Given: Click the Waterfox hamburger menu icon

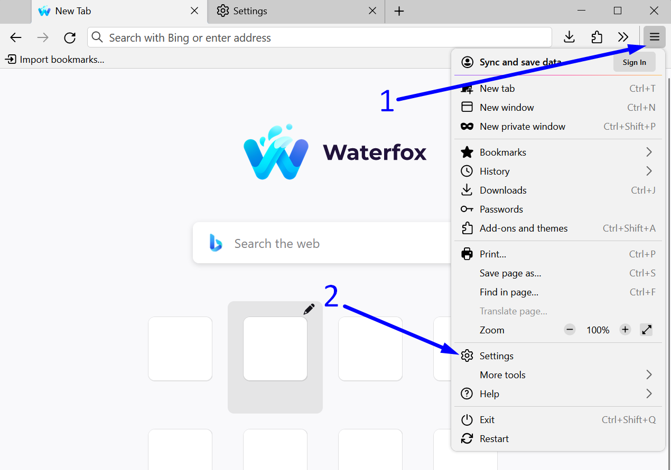Looking at the screenshot, I should pyautogui.click(x=654, y=37).
